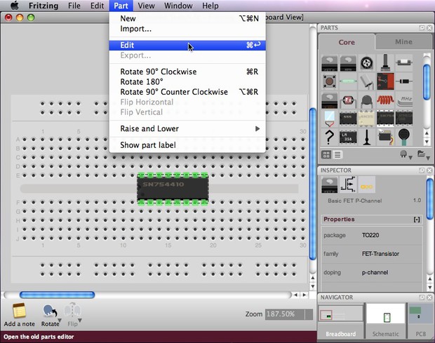Screen dimensions: 435x343
Task: Choose the highlighted Edit entry in Part menu
Action: click(x=187, y=45)
